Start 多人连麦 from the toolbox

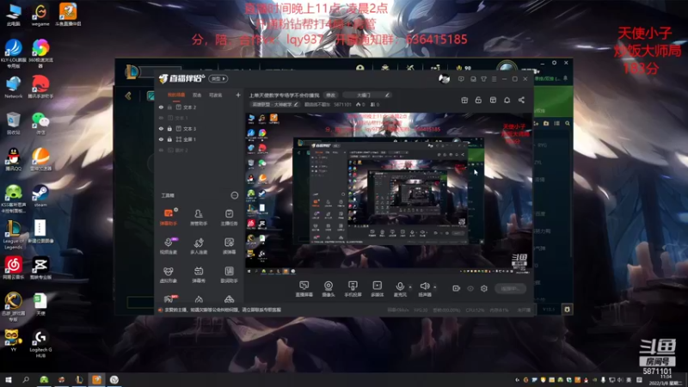coord(199,246)
